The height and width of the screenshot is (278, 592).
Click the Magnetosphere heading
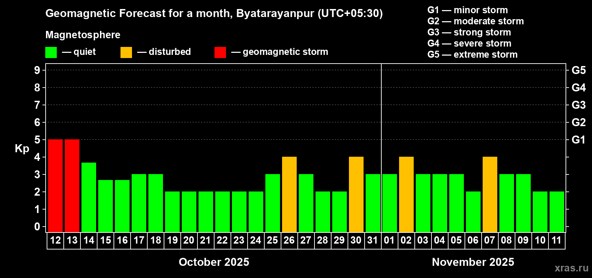coord(83,35)
